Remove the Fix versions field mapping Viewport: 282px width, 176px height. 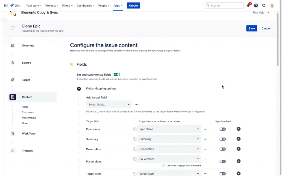238,161
